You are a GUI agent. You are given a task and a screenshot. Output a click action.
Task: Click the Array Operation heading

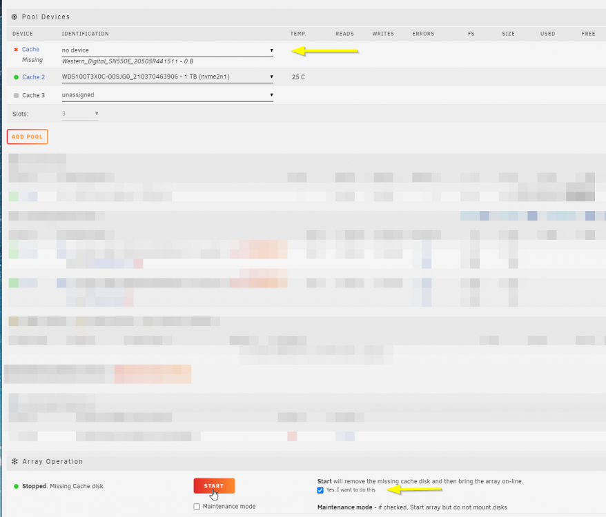tap(52, 461)
